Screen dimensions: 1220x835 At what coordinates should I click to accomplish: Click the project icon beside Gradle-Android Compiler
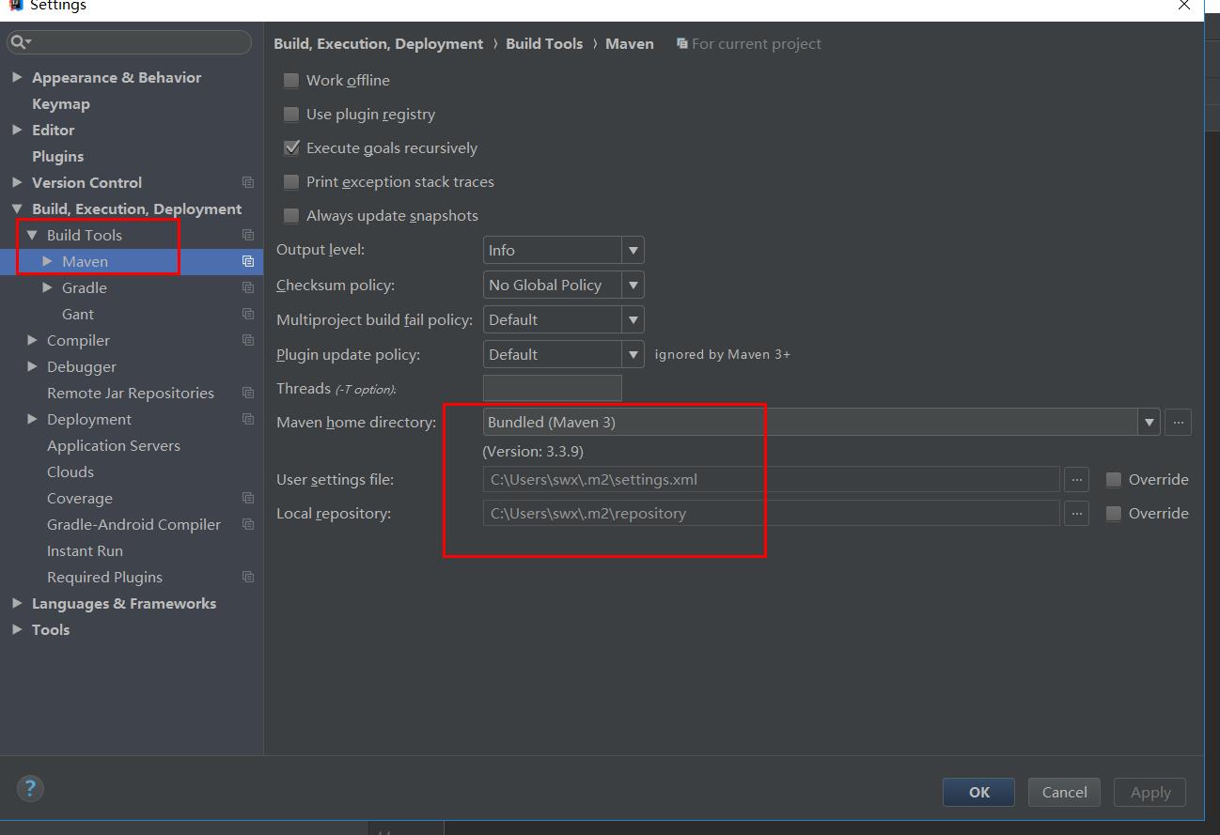(248, 524)
